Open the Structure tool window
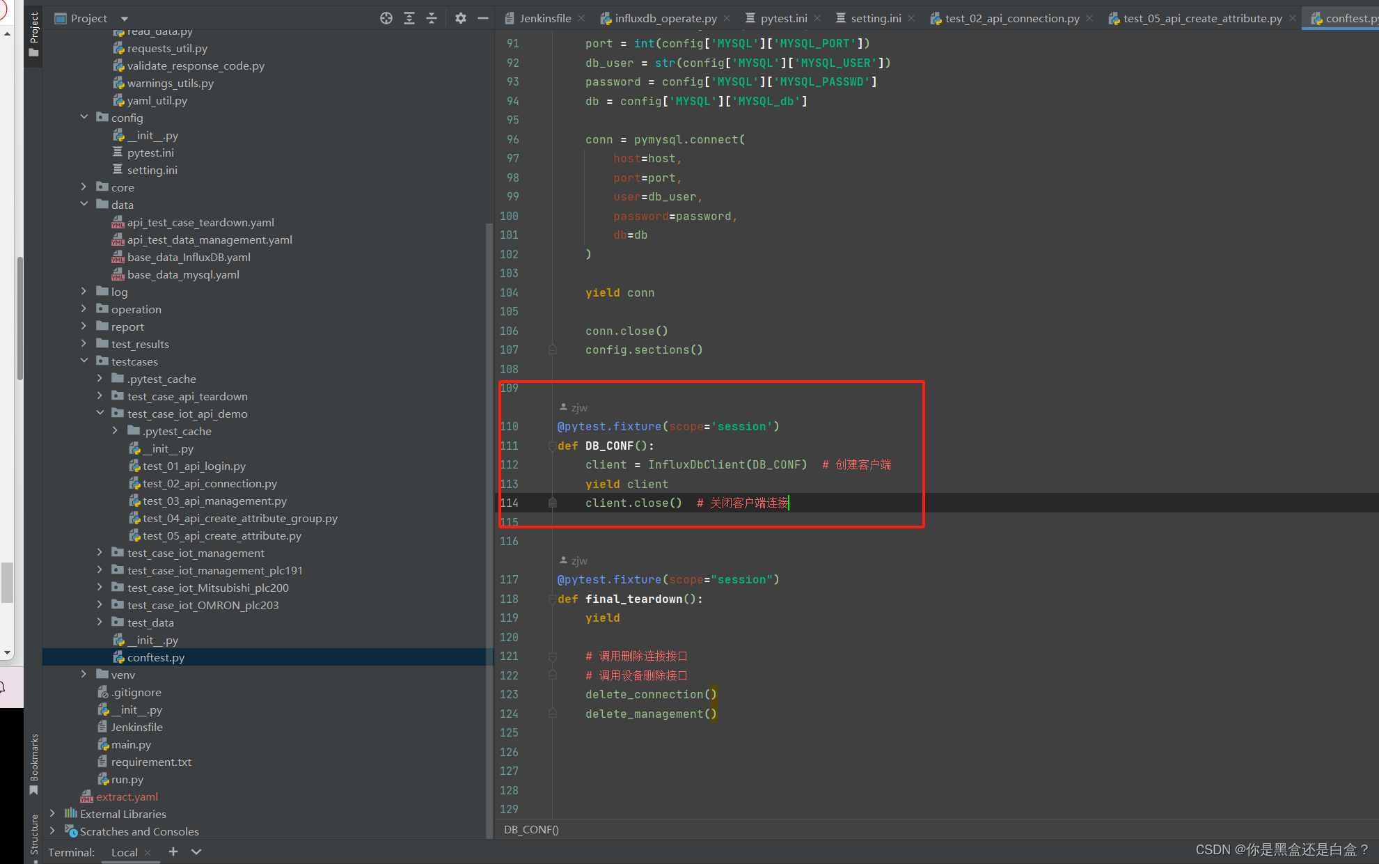 (33, 835)
